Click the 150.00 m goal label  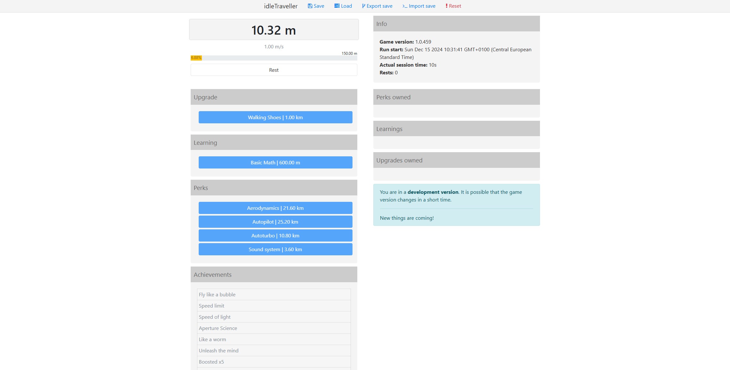click(x=349, y=53)
